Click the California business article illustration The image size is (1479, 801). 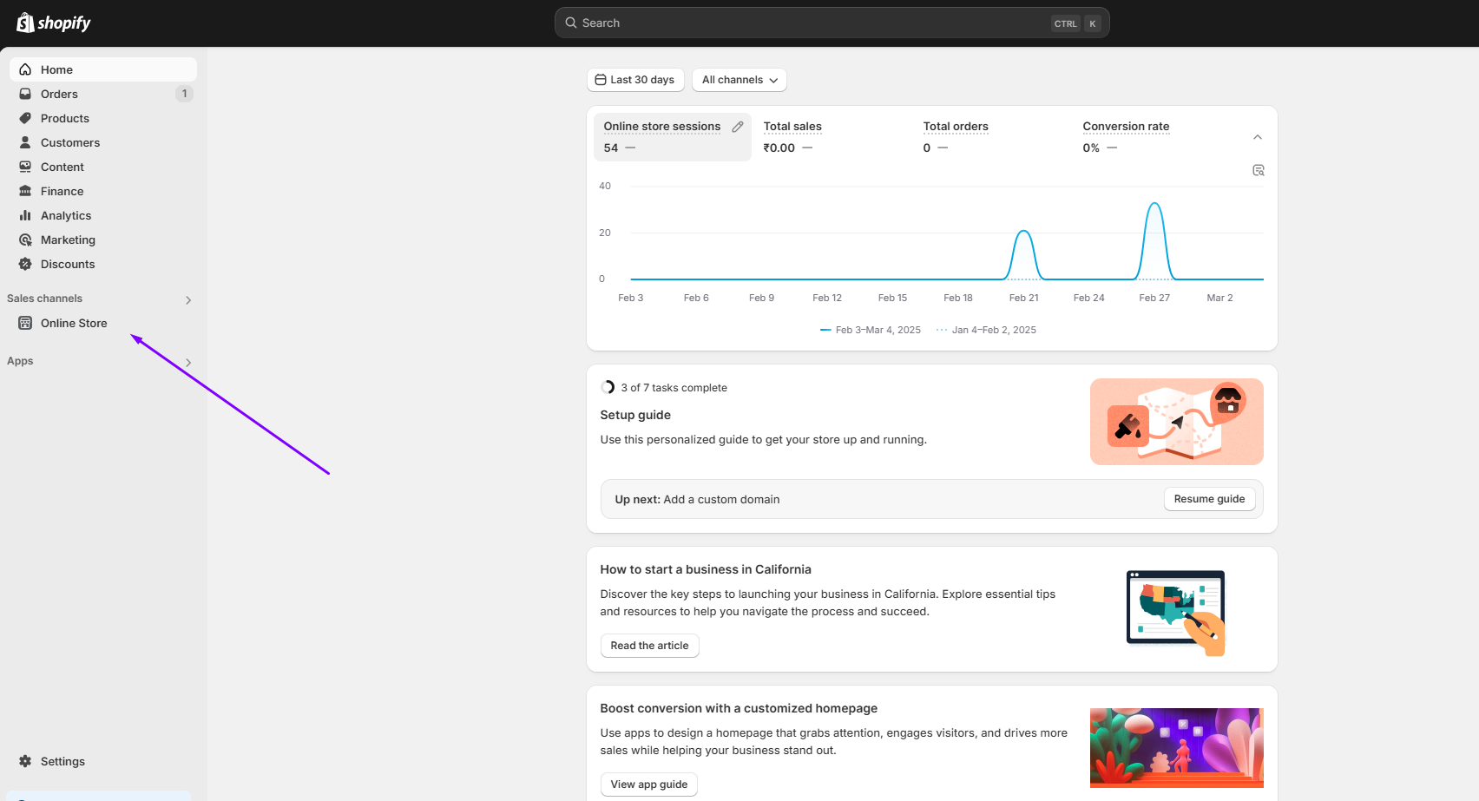click(x=1176, y=613)
